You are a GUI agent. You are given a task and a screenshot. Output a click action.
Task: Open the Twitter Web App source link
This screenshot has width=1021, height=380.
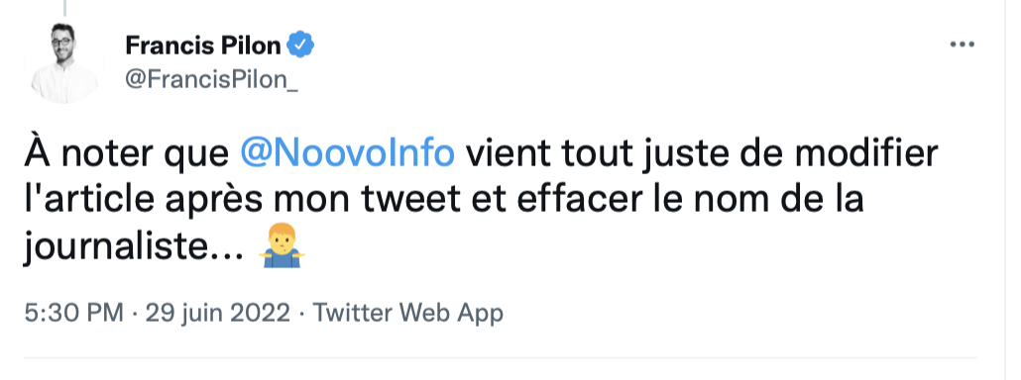(408, 314)
